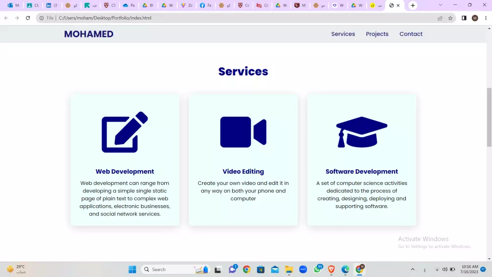Go back using the browser back arrow
This screenshot has height=277, width=492.
tap(6, 18)
